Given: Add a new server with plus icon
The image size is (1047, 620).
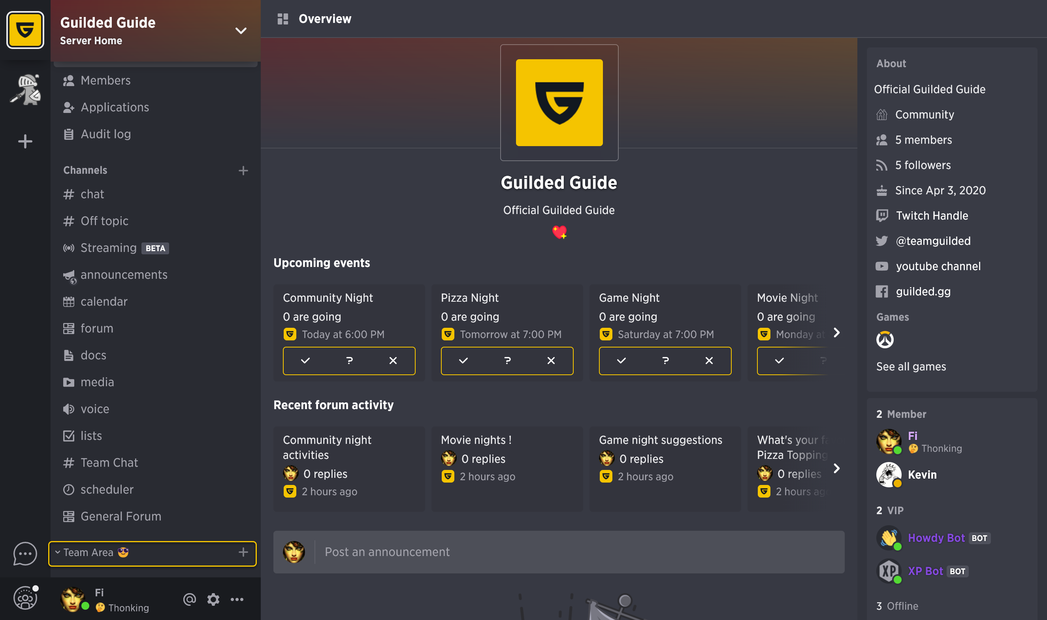Looking at the screenshot, I should 25,141.
